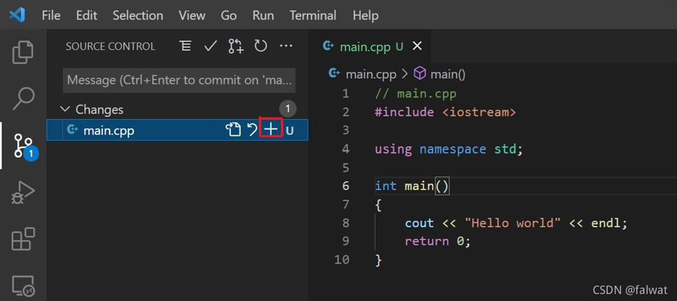Click line number 10 in the gutter
The height and width of the screenshot is (301, 677).
[x=342, y=260]
